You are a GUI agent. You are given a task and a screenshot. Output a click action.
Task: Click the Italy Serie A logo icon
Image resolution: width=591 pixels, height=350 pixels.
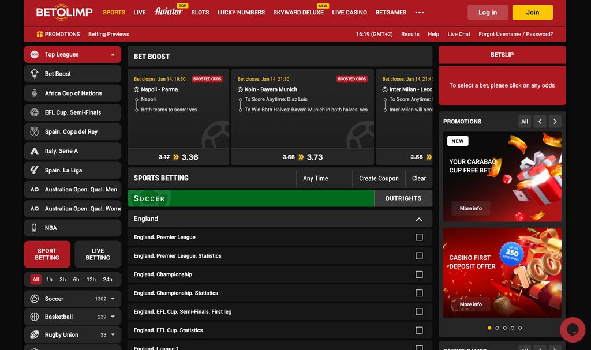coord(34,151)
